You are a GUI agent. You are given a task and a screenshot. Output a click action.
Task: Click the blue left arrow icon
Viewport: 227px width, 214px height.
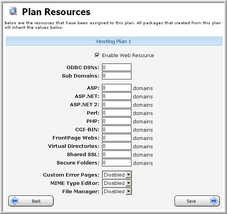[x=14, y=201]
